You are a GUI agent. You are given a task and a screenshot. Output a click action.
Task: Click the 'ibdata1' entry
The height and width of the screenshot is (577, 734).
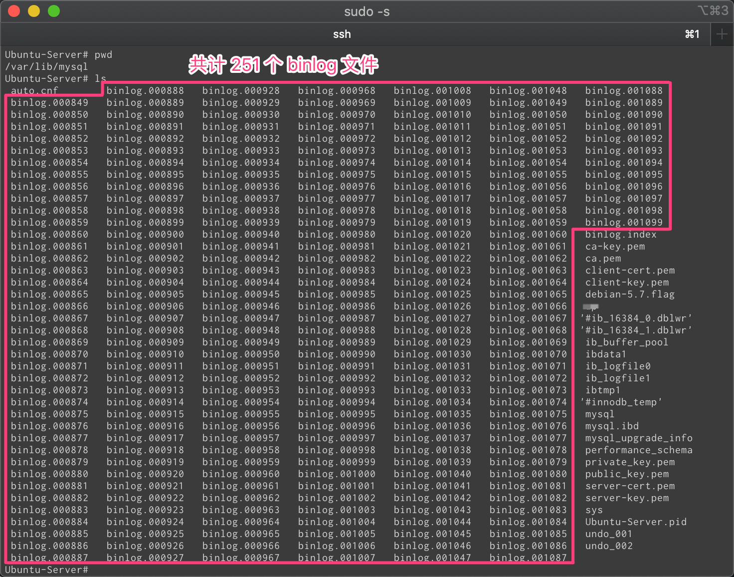coord(606,354)
